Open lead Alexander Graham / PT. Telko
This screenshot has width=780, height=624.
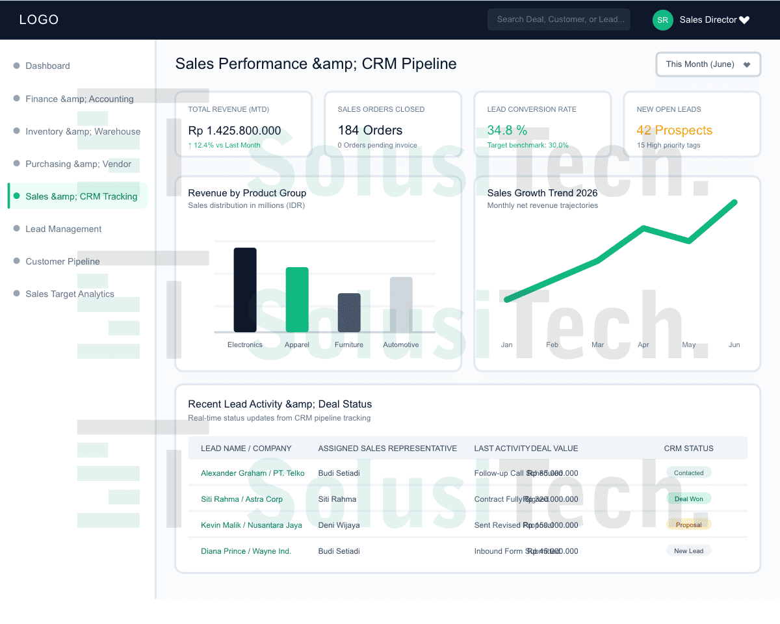click(253, 473)
